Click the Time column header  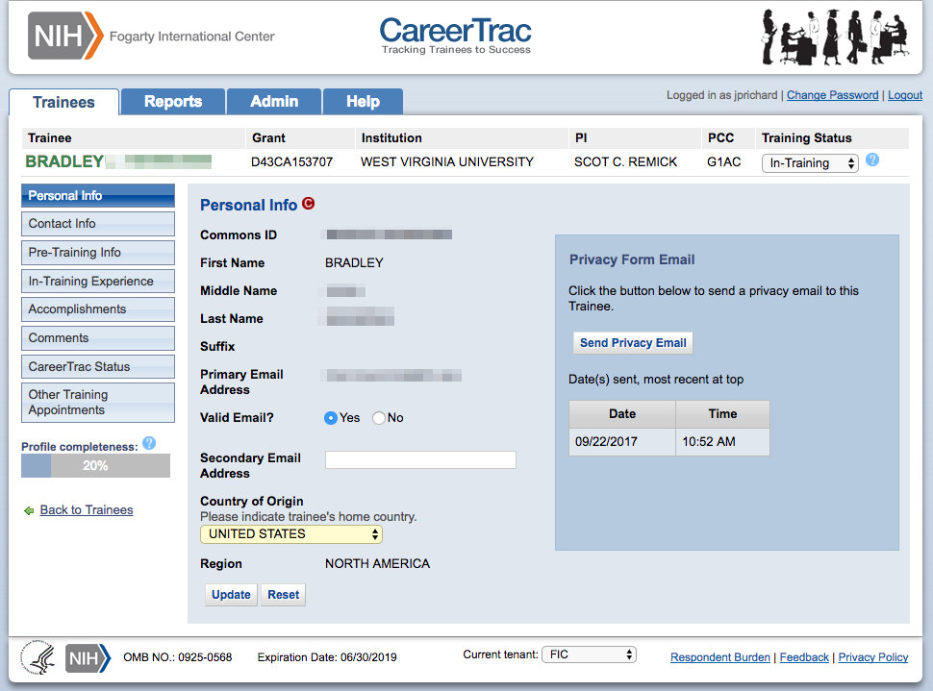[x=723, y=414]
